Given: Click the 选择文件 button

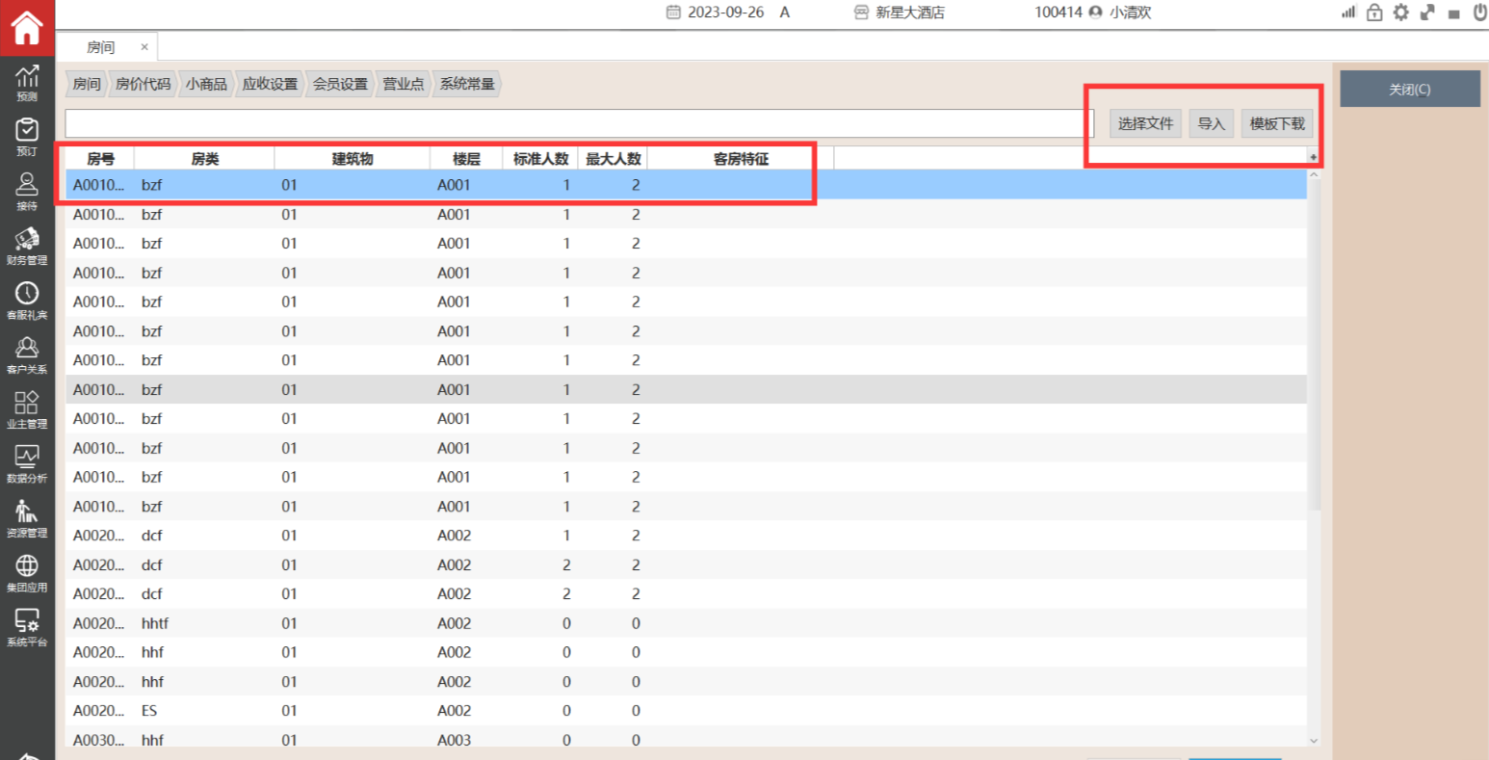Looking at the screenshot, I should [x=1145, y=123].
